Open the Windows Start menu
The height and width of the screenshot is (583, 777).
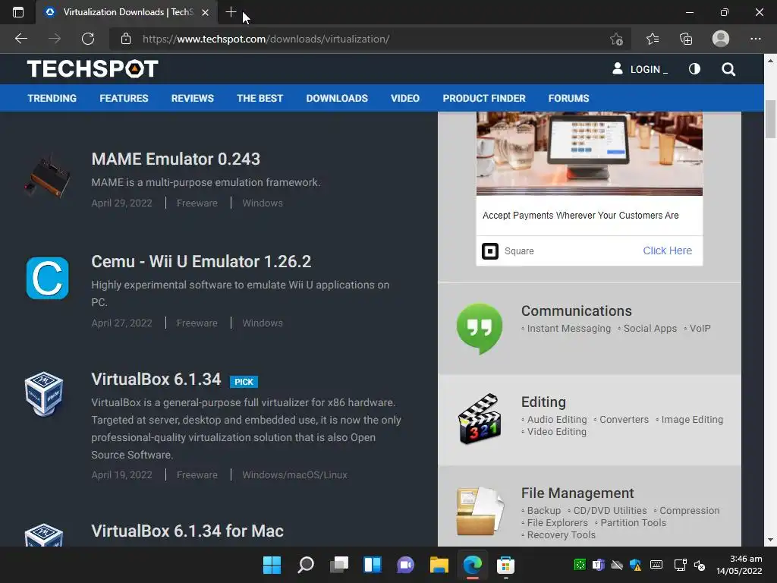coord(272,565)
